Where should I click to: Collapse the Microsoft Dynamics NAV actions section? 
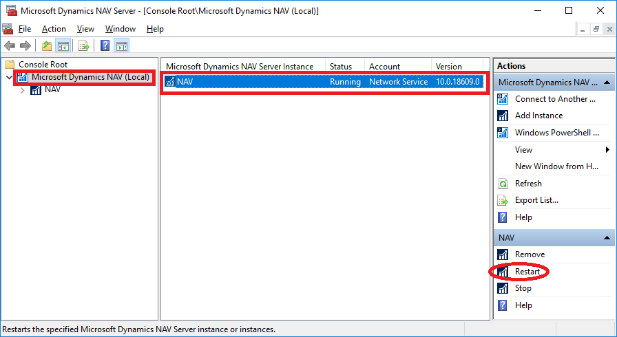point(607,83)
